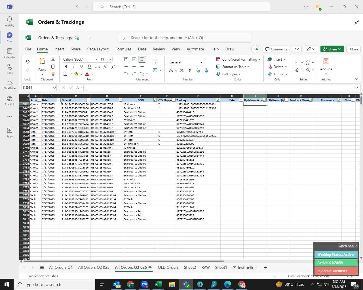Image resolution: width=363 pixels, height=290 pixels.
Task: Increase indent in Alignment group
Action: click(134, 74)
